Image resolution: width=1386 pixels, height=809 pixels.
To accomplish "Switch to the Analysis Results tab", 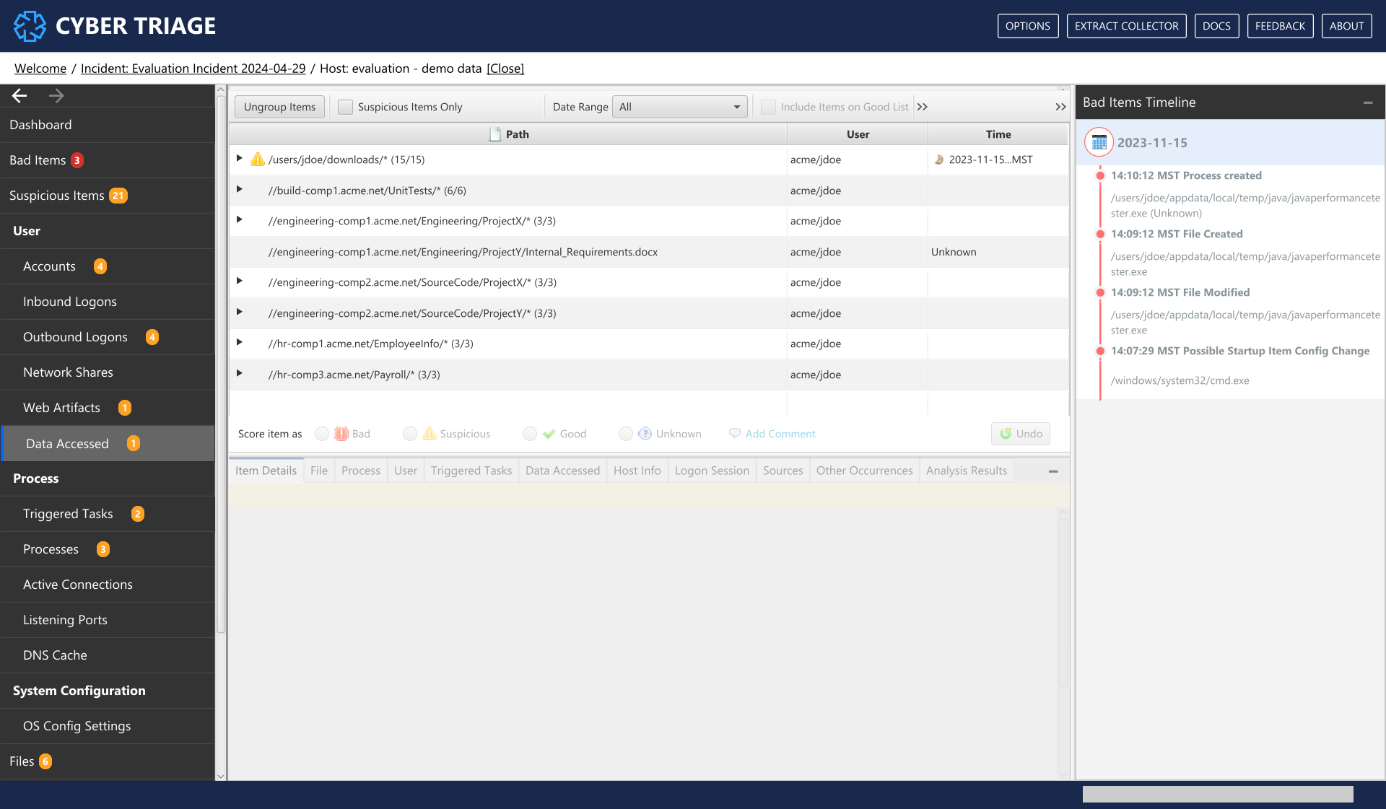I will [966, 471].
